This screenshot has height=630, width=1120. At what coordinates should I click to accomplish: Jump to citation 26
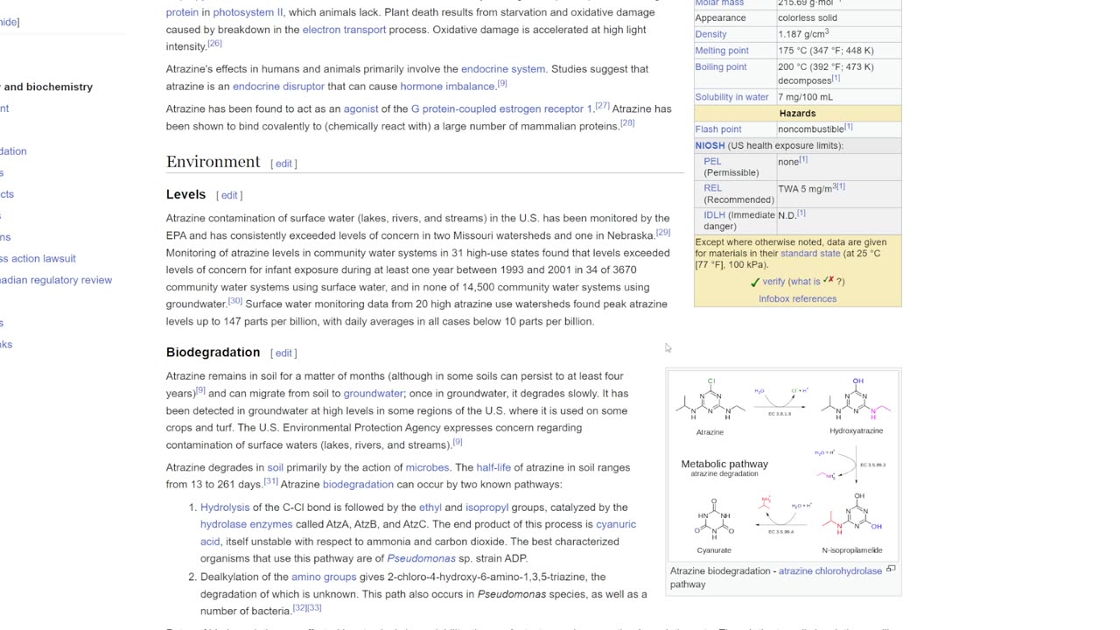214,43
